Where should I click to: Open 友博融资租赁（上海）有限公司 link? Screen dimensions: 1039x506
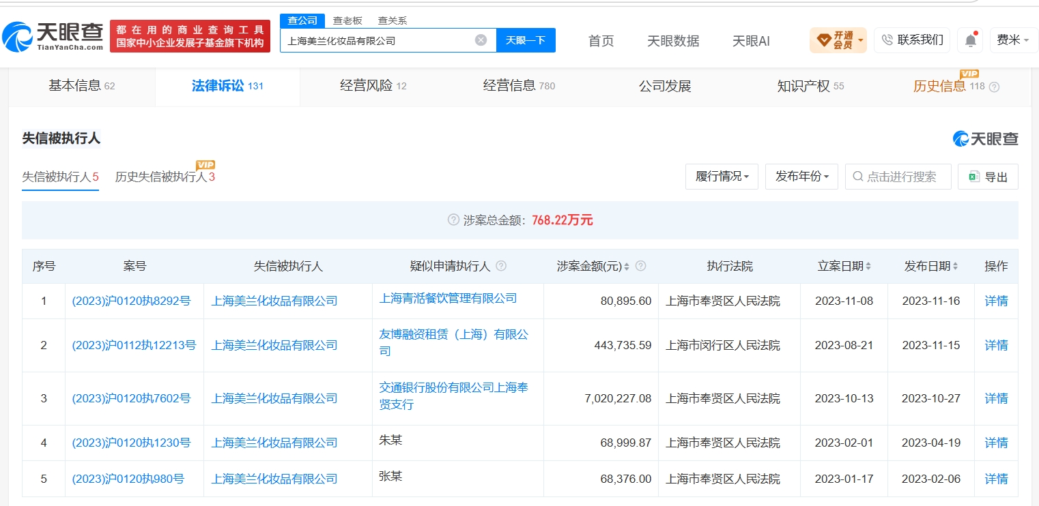tap(454, 343)
